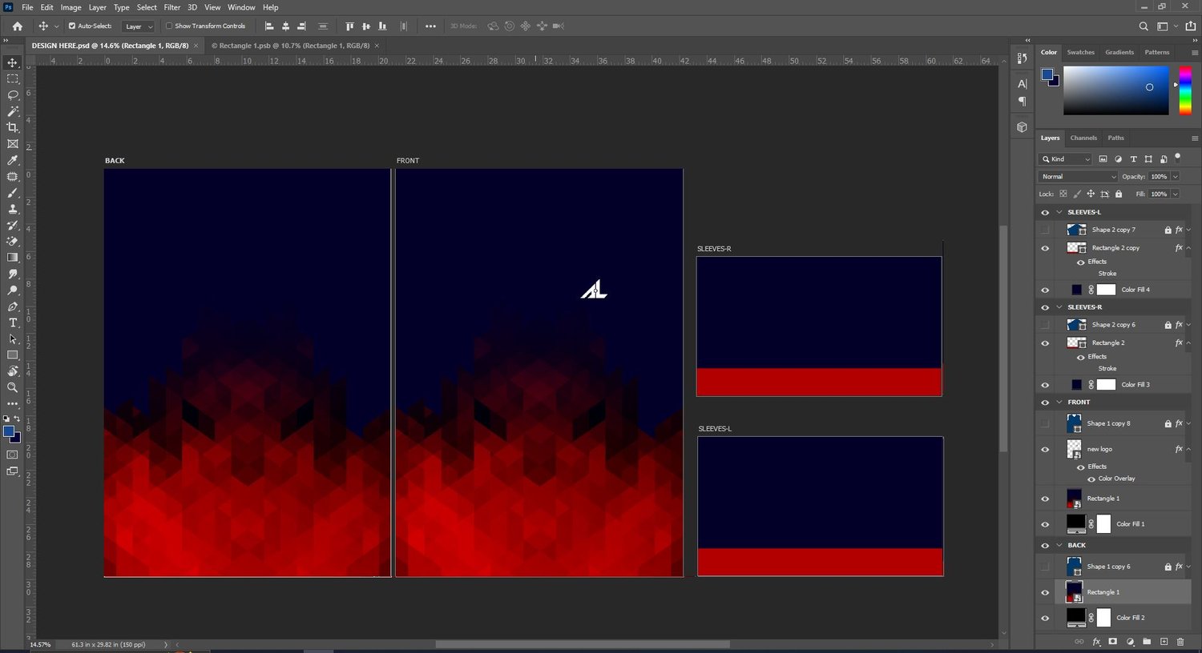Click the Lock all padlock icon
This screenshot has width=1202, height=653.
[x=1119, y=194]
